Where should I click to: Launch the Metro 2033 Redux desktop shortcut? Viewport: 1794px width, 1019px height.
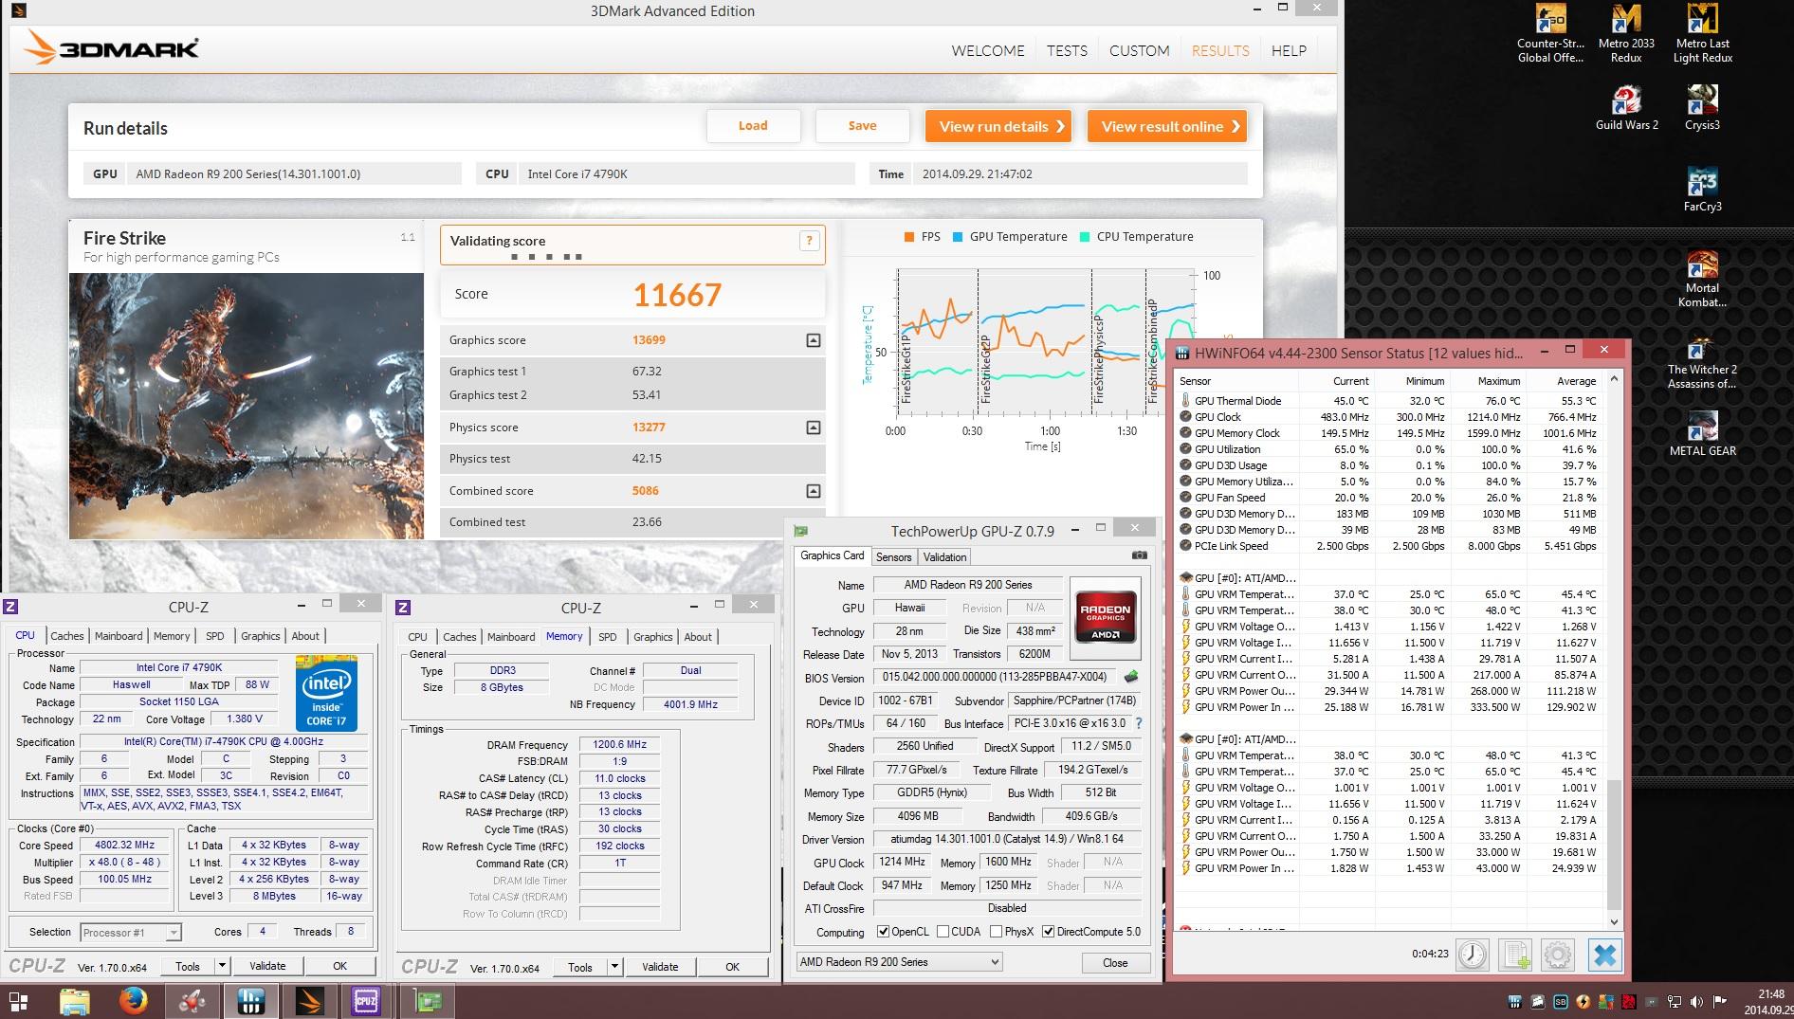1626,34
